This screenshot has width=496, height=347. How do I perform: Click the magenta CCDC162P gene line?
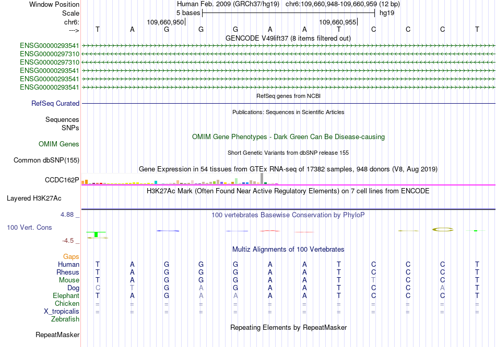[288, 185]
